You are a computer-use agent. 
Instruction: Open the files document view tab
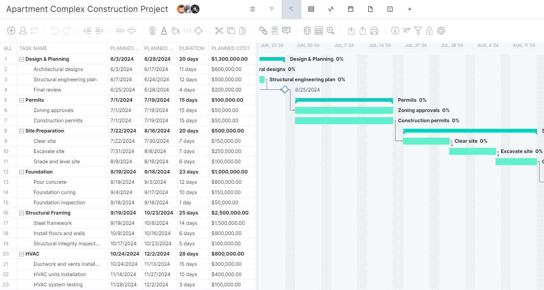370,9
